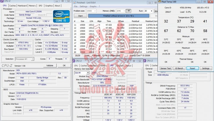Click GFlops value 52.3573 in LinX row 11

[x=121, y=25]
